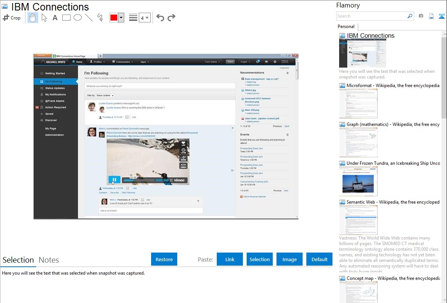Screen dimensions: 447x303
Task: Click the red color swatch
Action: (114, 18)
